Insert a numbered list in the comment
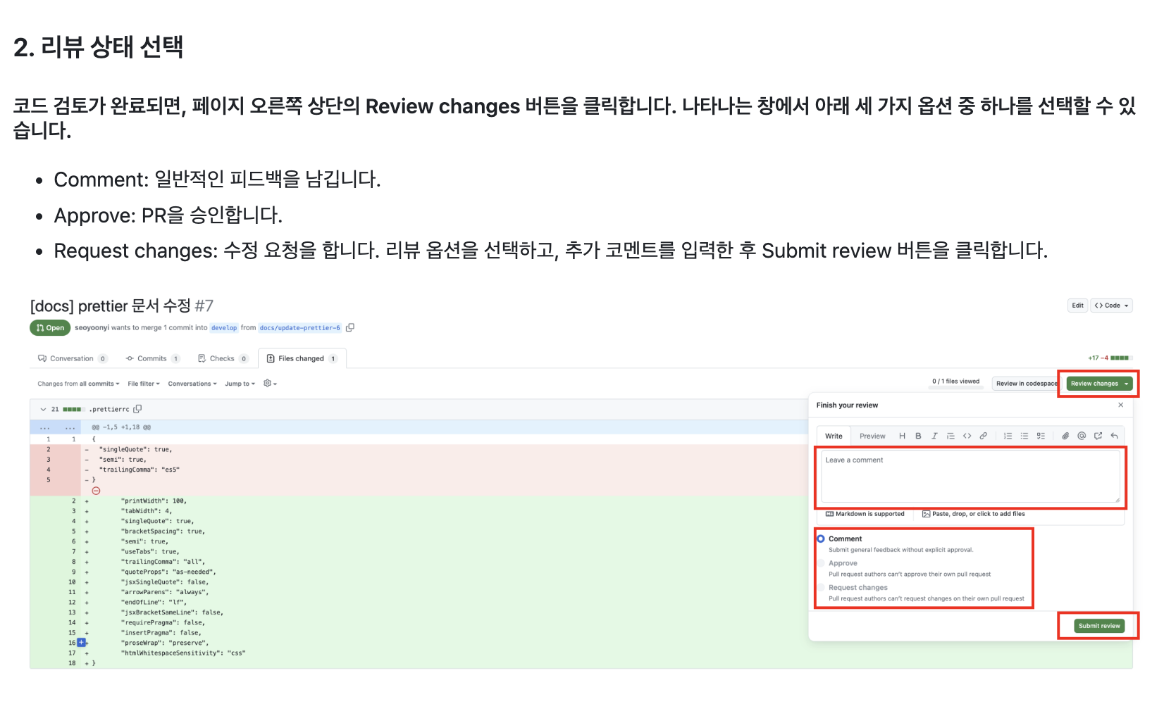Image resolution: width=1164 pixels, height=704 pixels. [x=1008, y=436]
